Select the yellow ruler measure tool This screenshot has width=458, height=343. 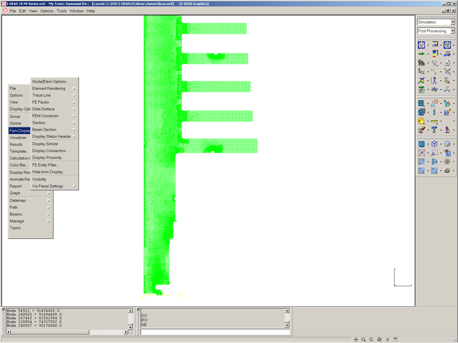[434, 121]
